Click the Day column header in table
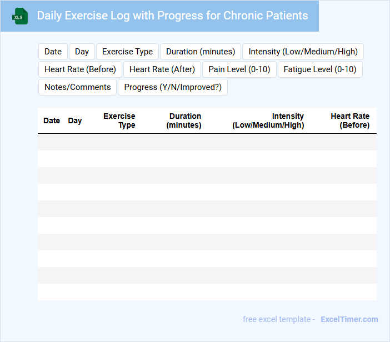390x342 pixels. pos(75,120)
